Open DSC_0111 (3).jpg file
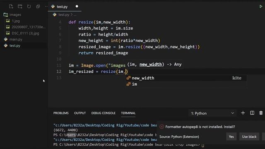Screen dimensions: 265x149 pyautogui.click(x=25, y=33)
